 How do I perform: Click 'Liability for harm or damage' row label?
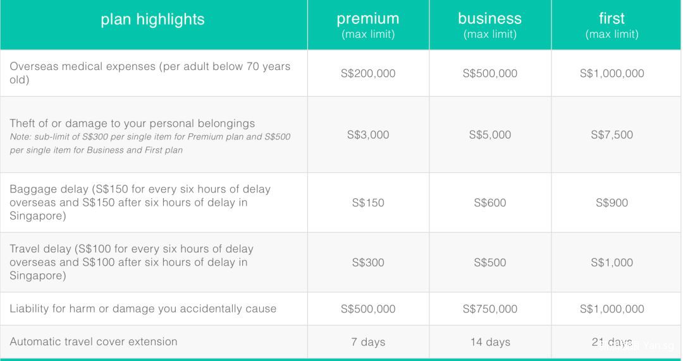pyautogui.click(x=143, y=309)
